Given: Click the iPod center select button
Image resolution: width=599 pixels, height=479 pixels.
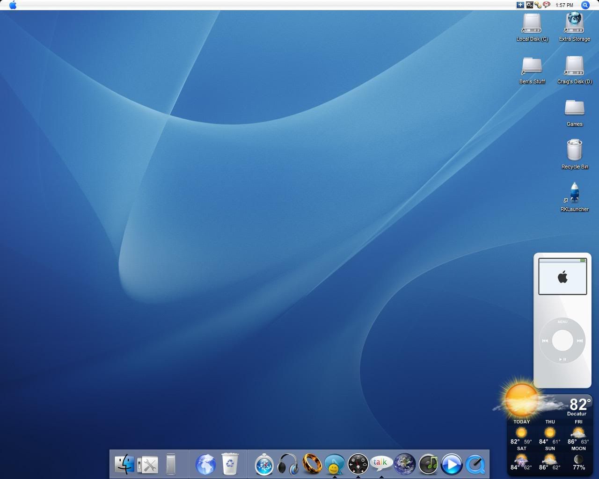Looking at the screenshot, I should [562, 341].
